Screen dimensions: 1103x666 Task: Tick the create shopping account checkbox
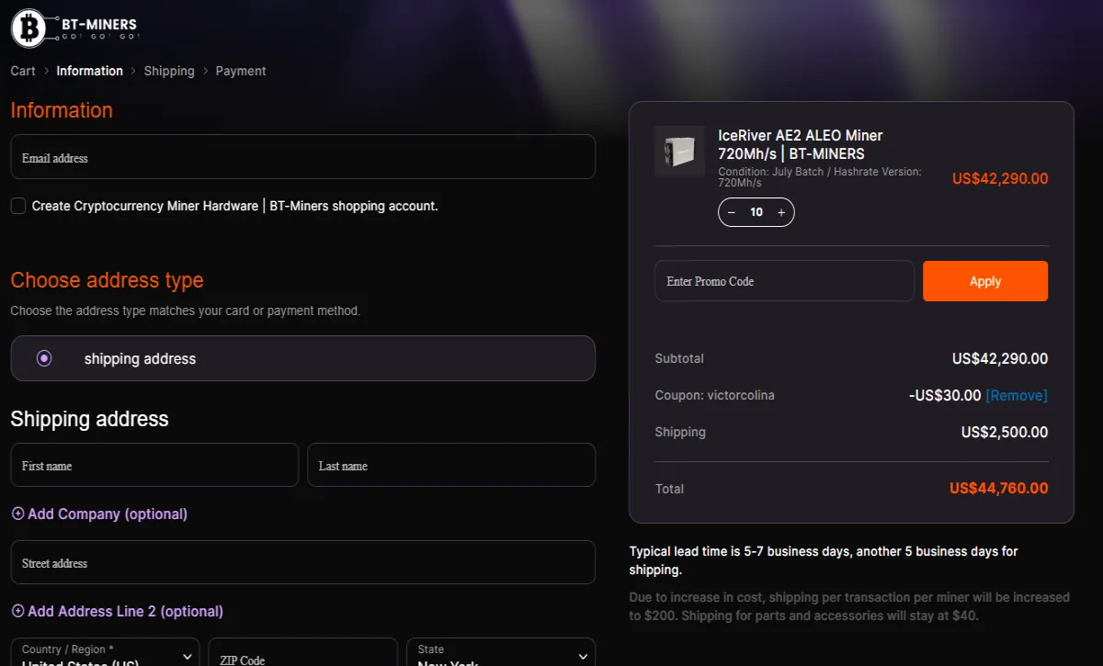pyautogui.click(x=18, y=206)
